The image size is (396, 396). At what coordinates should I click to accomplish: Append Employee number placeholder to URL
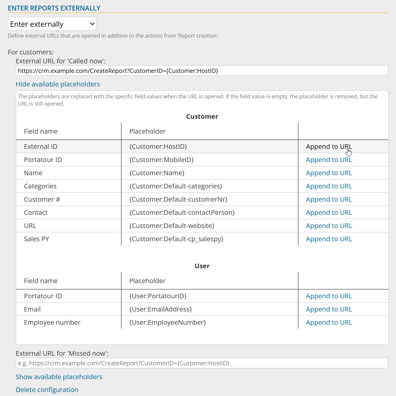(x=329, y=322)
